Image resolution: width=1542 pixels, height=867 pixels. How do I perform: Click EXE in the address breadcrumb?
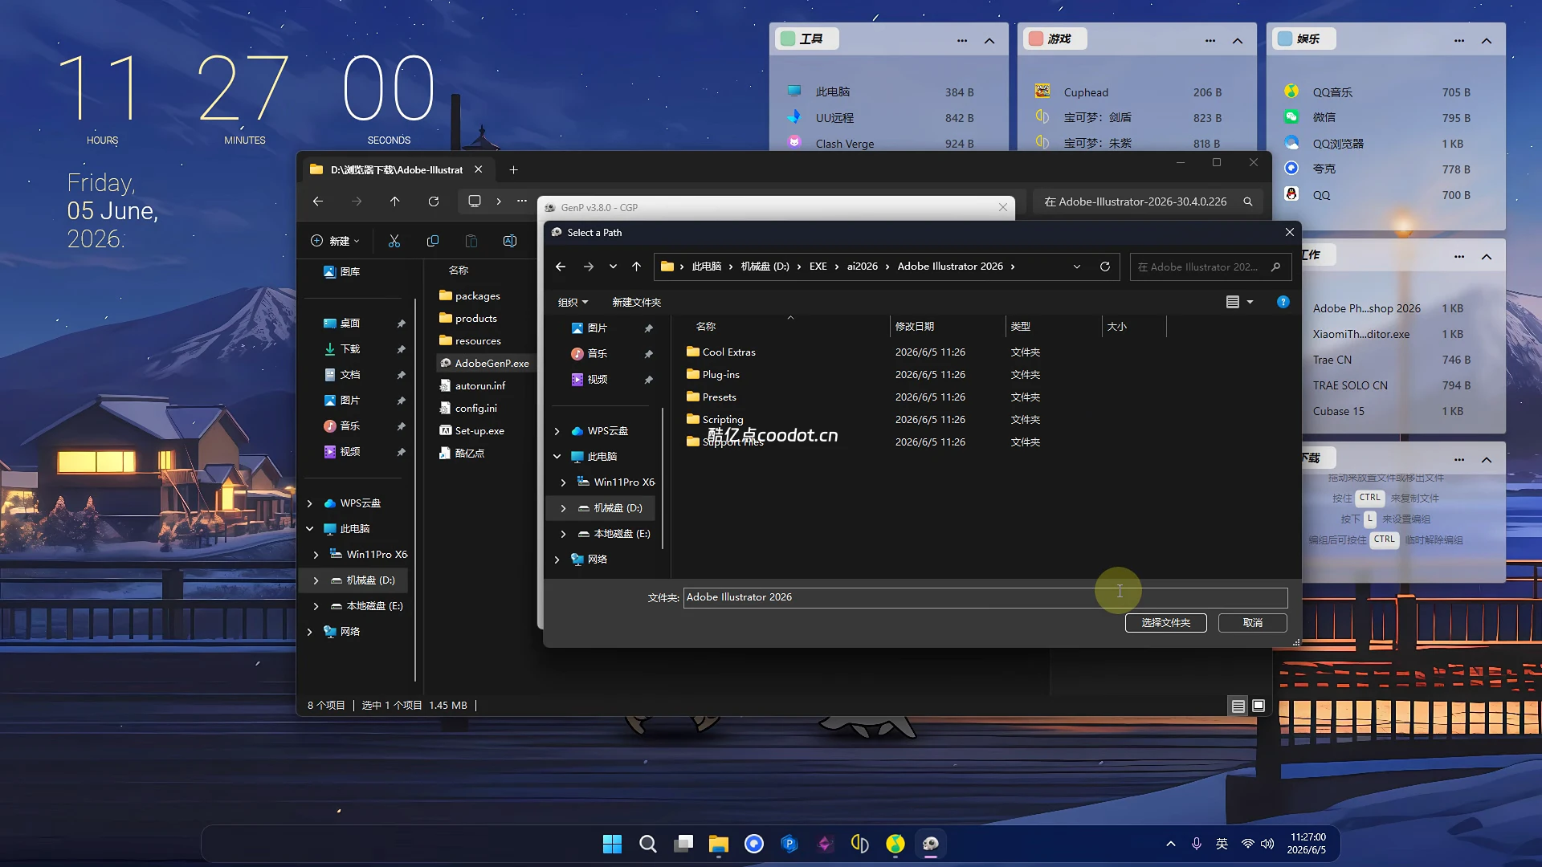point(818,267)
